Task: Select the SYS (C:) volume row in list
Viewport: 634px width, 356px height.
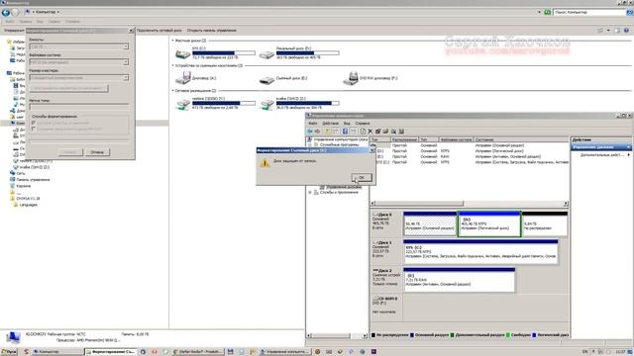Action: [x=469, y=162]
